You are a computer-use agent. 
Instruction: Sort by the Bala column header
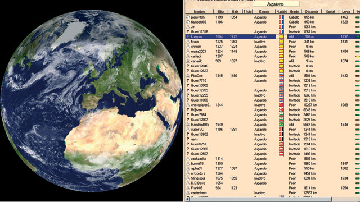[235, 11]
